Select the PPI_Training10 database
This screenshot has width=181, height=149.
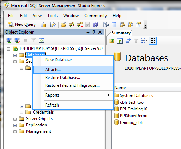click(x=134, y=109)
